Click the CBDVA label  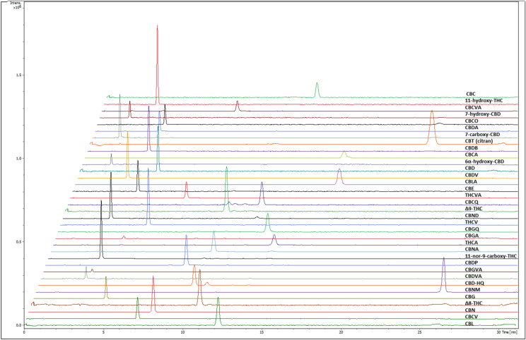(x=474, y=277)
